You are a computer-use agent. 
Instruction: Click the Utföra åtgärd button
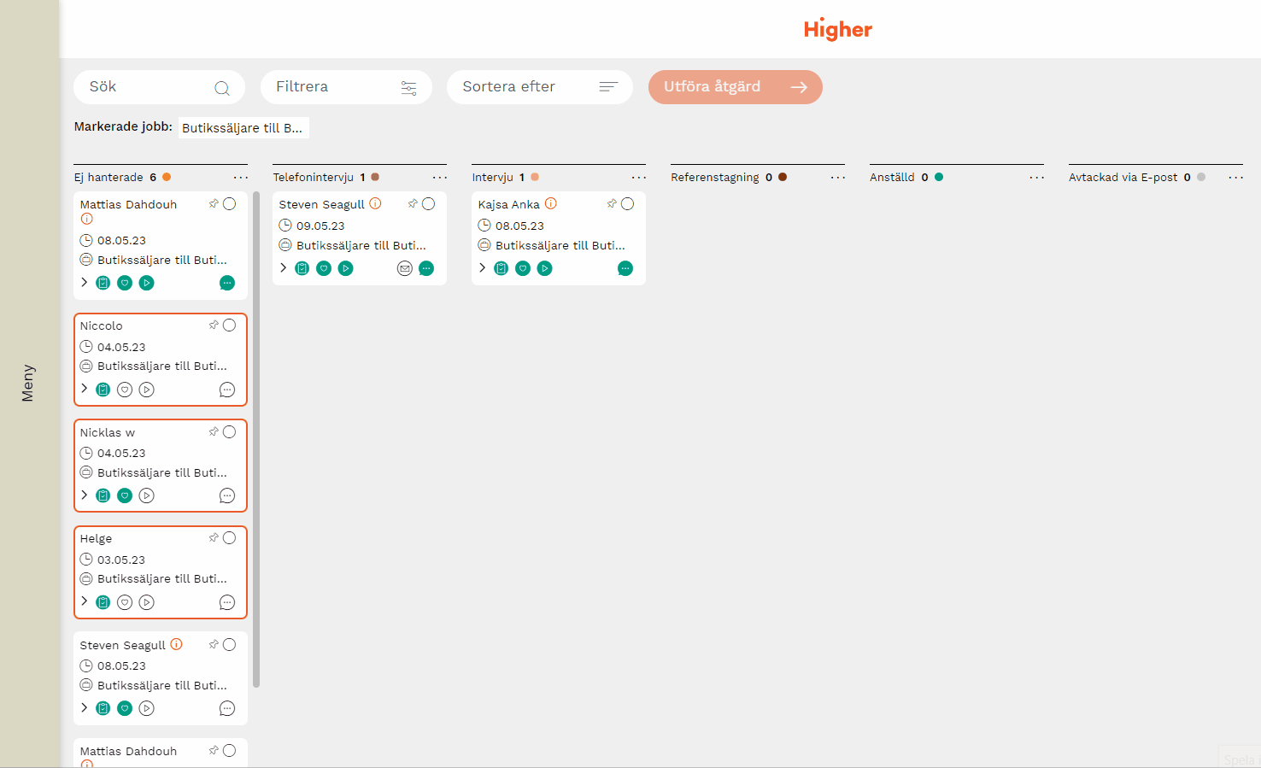tap(735, 87)
